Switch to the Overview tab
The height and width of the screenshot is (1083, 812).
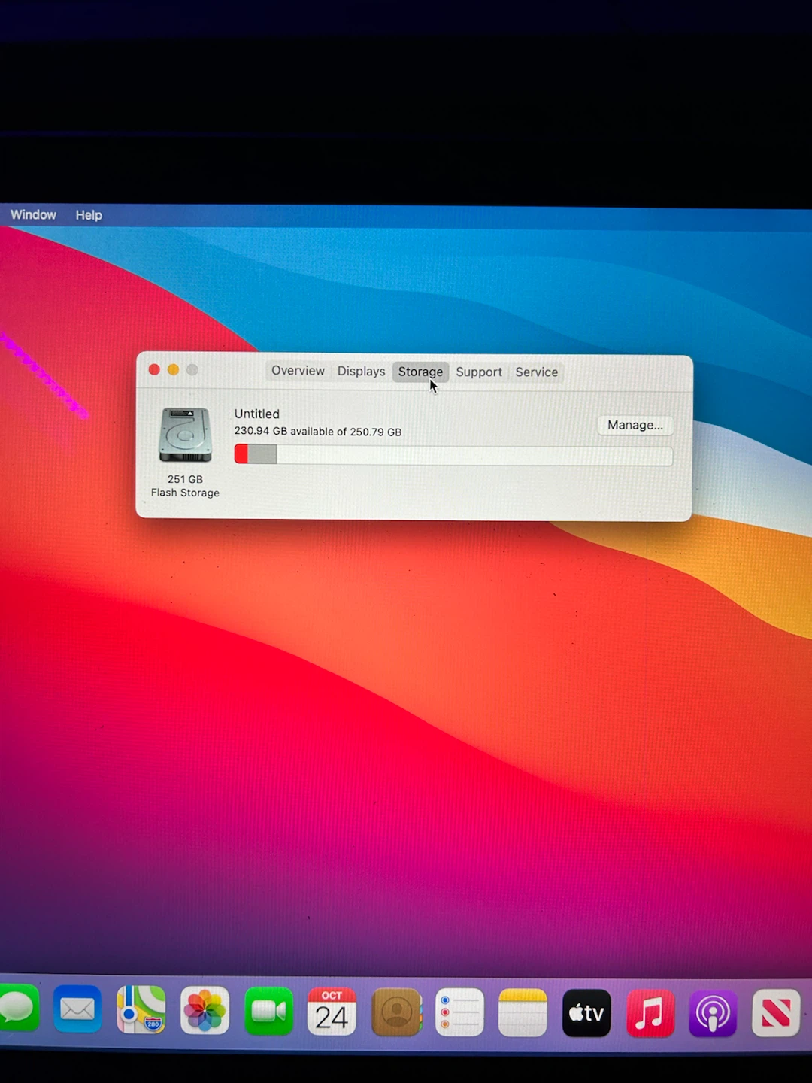pyautogui.click(x=298, y=371)
